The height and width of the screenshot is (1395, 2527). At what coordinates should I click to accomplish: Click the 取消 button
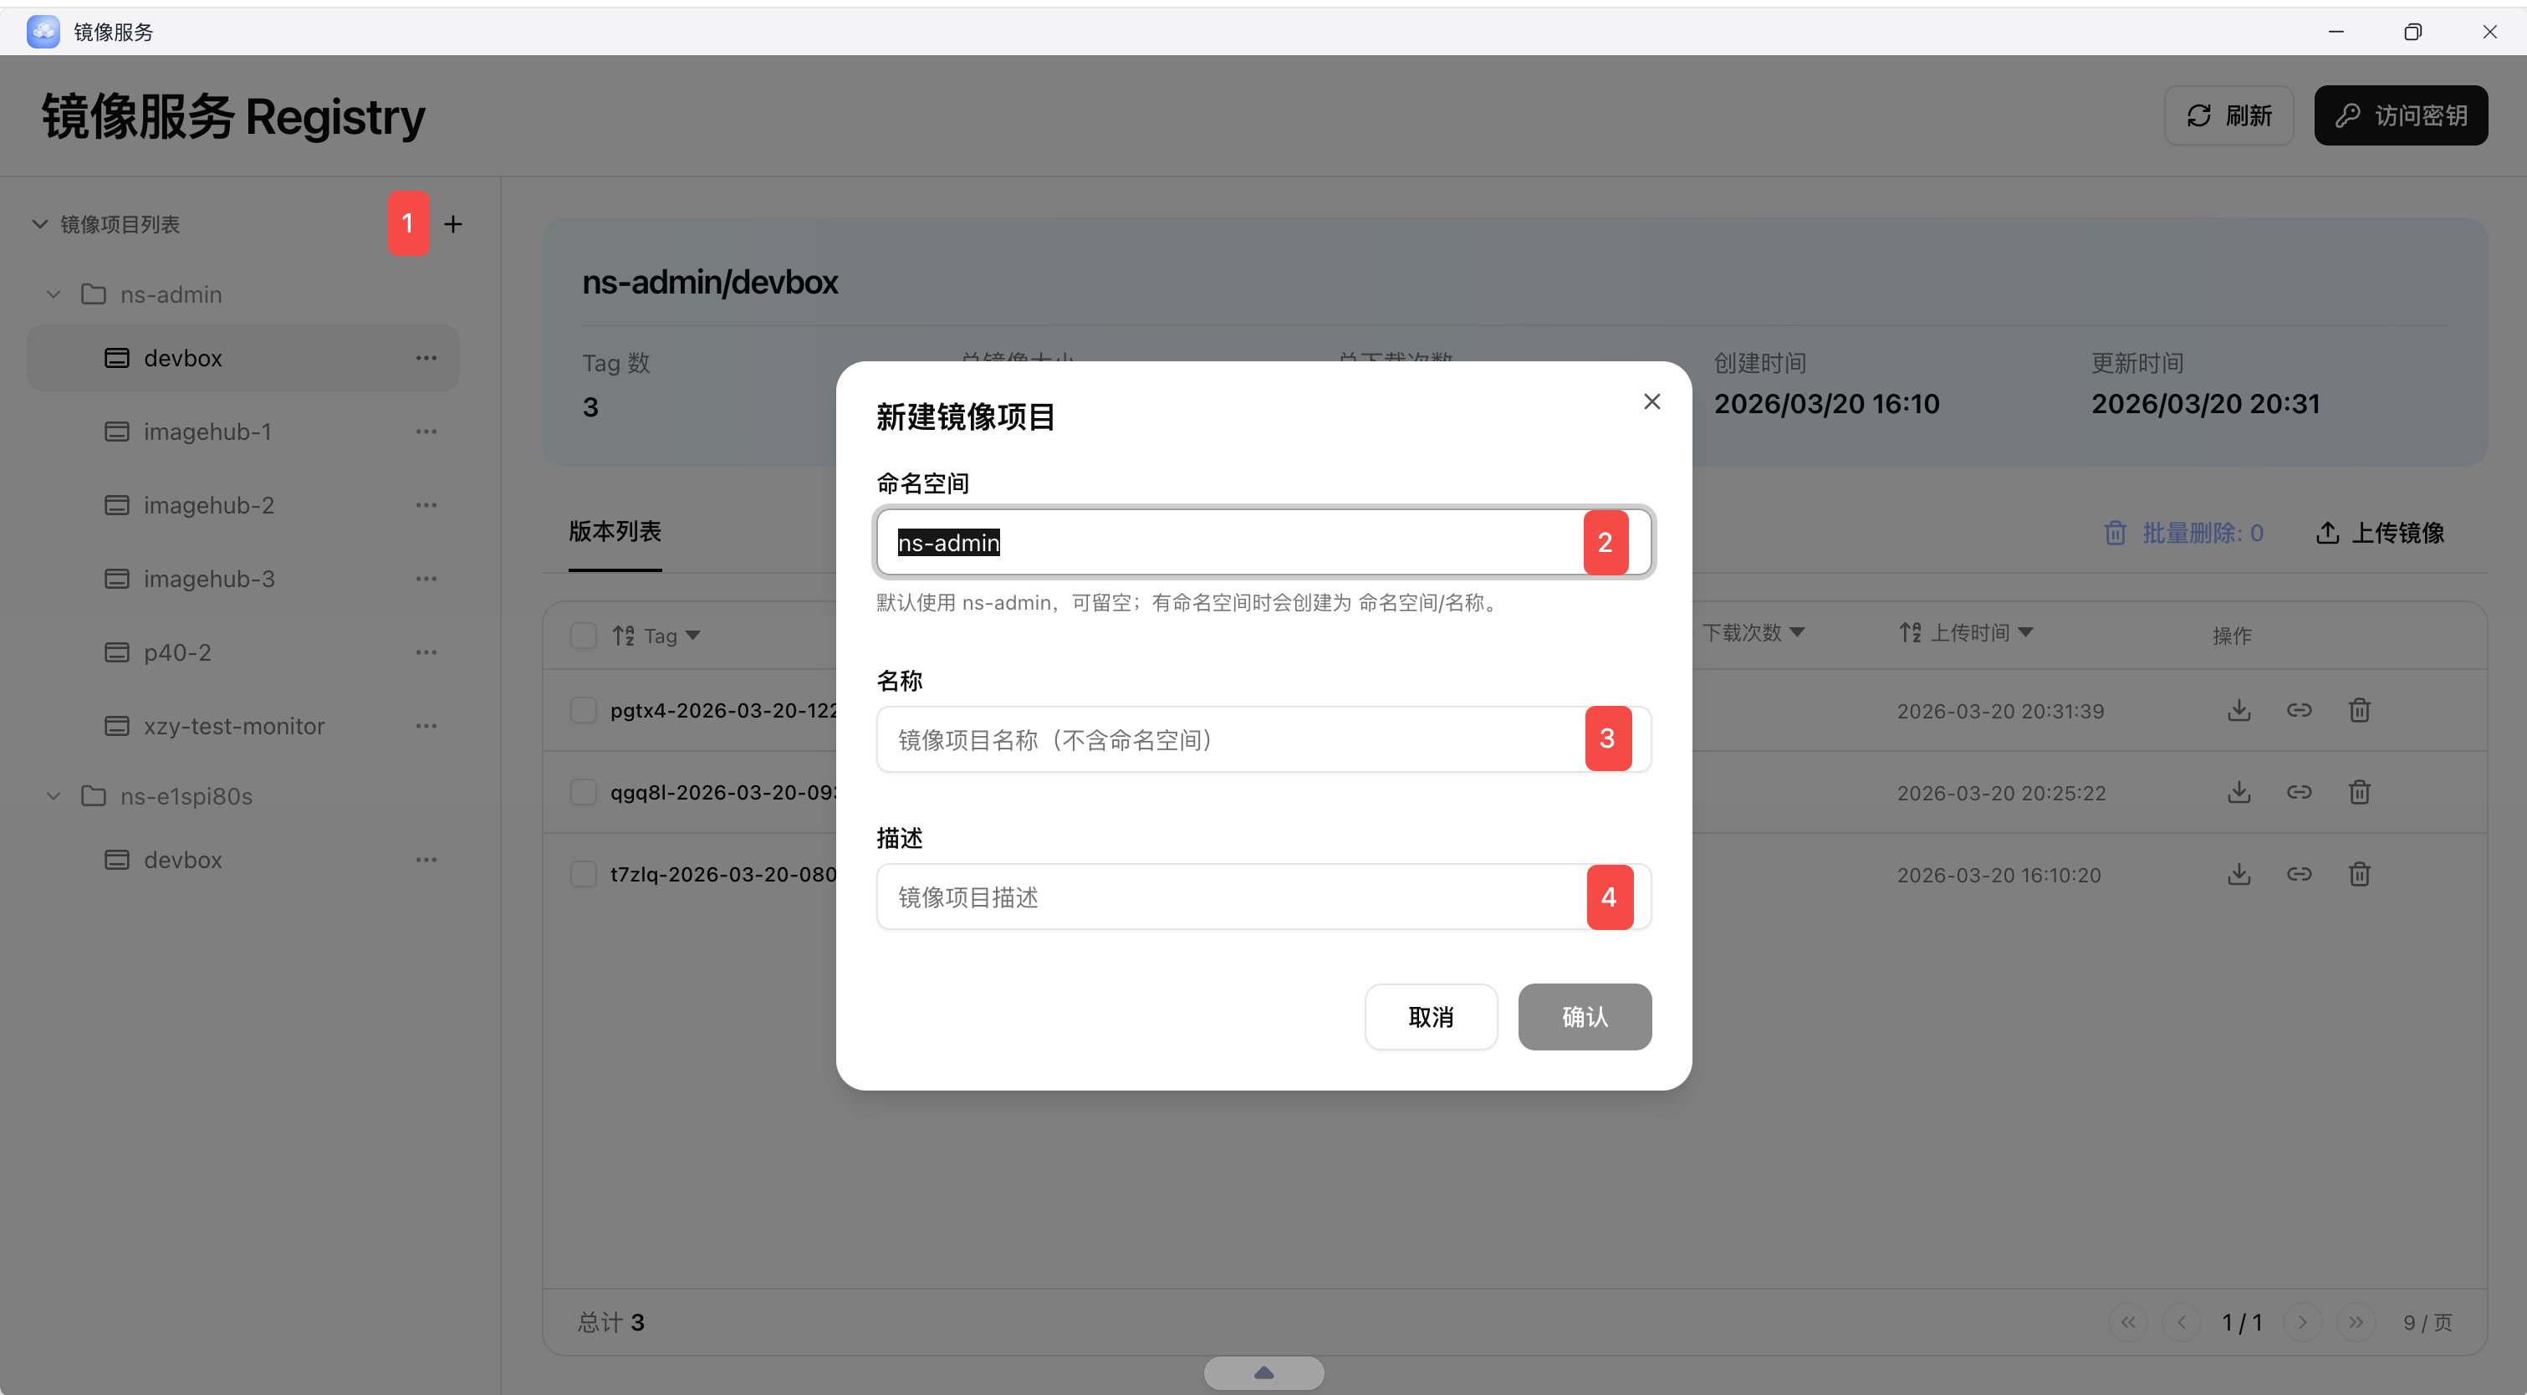tap(1432, 1017)
